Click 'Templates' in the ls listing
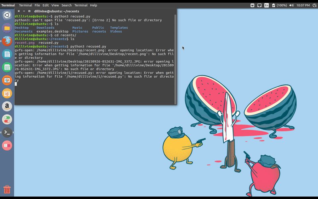The width and height of the screenshot is (318, 199). pos(119,28)
